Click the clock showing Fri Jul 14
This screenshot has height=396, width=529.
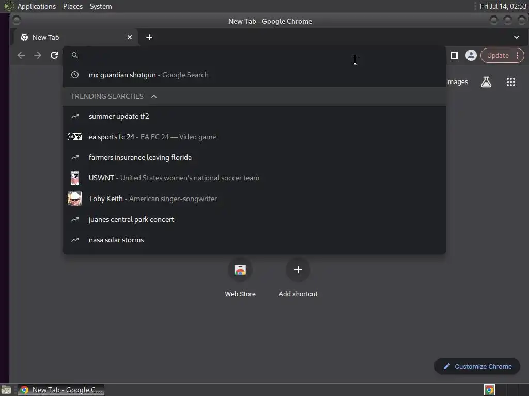tap(503, 6)
